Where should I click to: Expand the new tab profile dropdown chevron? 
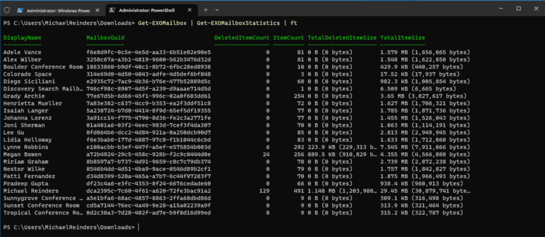[x=217, y=10]
